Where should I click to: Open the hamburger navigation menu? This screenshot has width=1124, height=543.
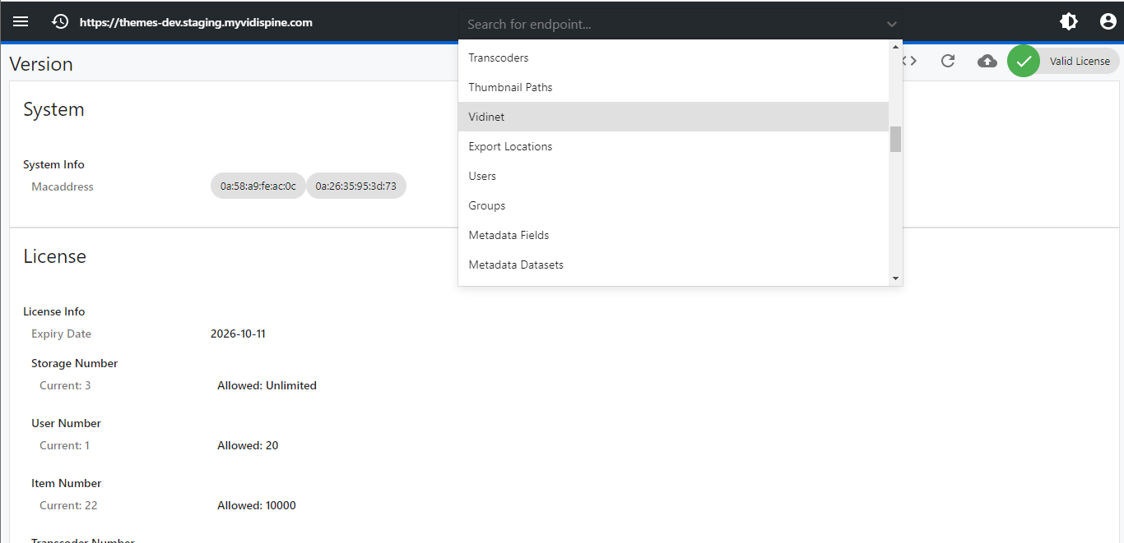(x=21, y=21)
